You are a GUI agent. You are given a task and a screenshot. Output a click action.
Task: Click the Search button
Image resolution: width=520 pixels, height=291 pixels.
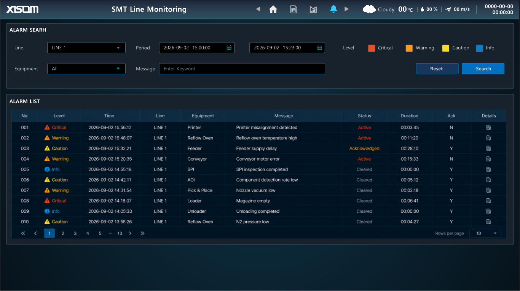[x=483, y=69]
